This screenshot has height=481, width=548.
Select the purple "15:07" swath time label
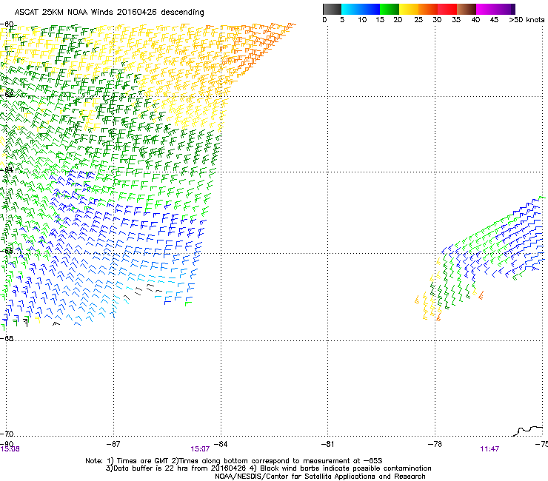pyautogui.click(x=200, y=449)
